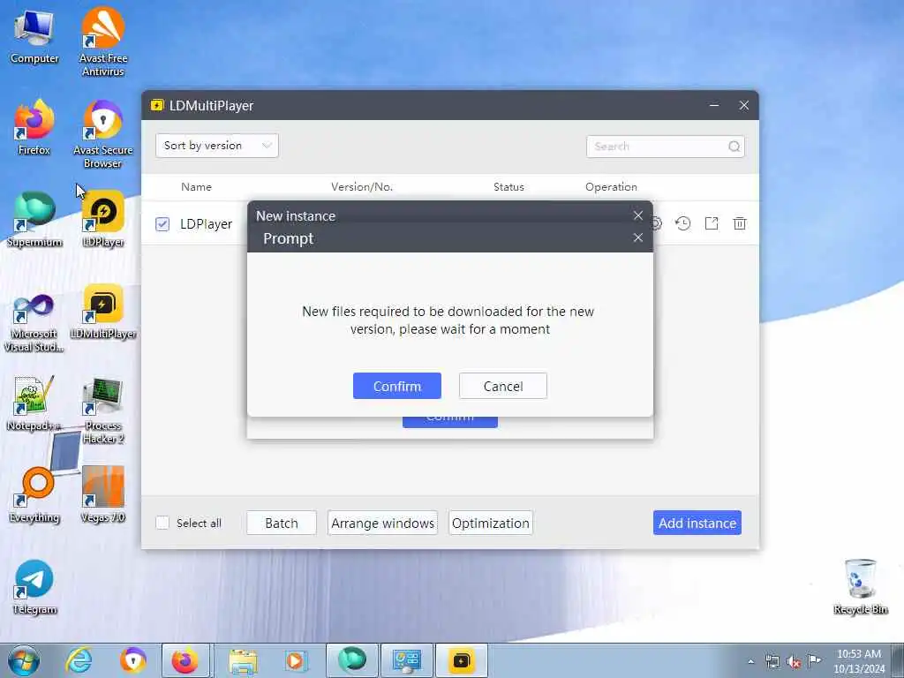Click Arrange windows button

click(382, 523)
